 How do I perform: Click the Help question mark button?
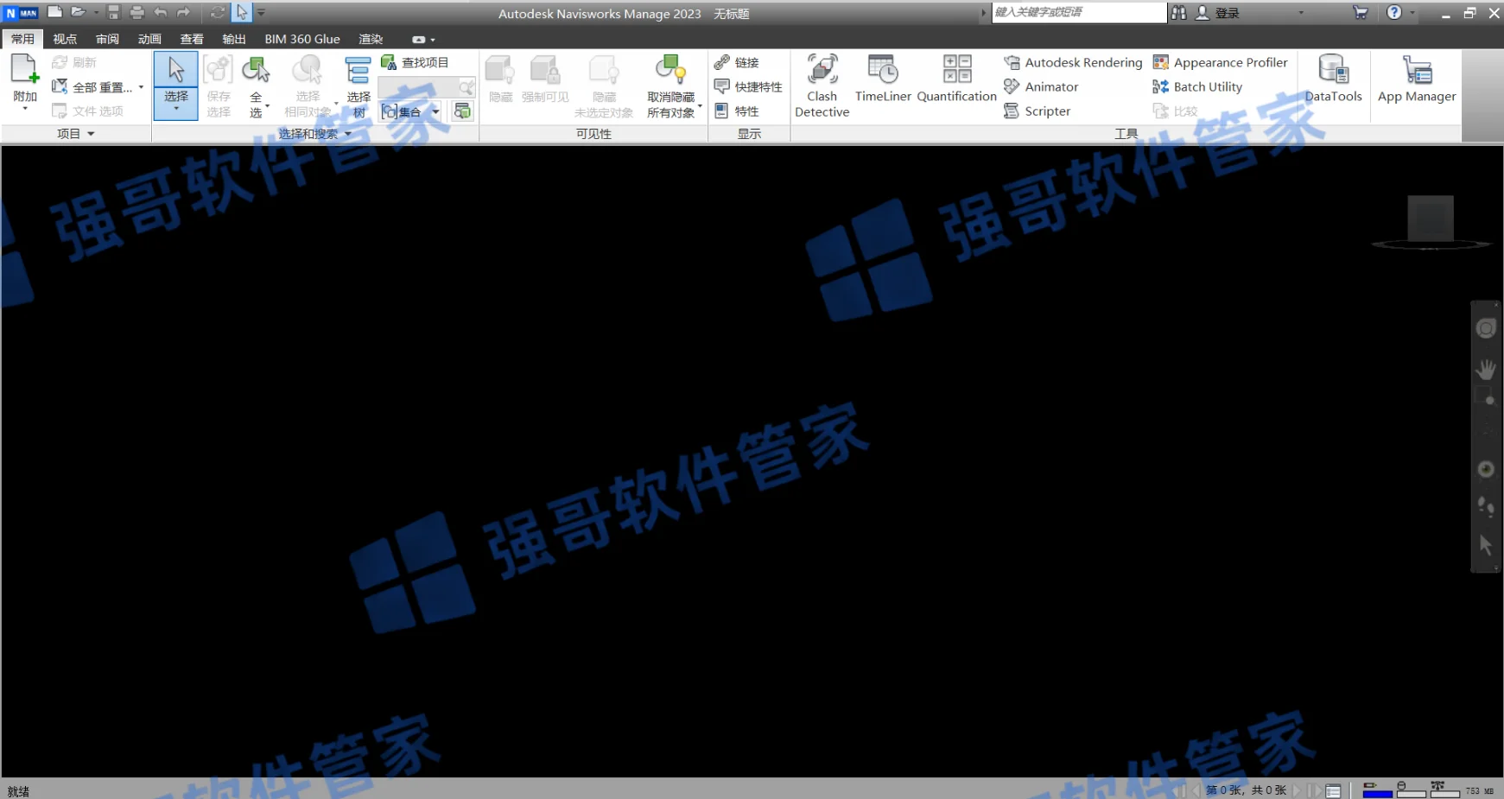click(x=1393, y=12)
